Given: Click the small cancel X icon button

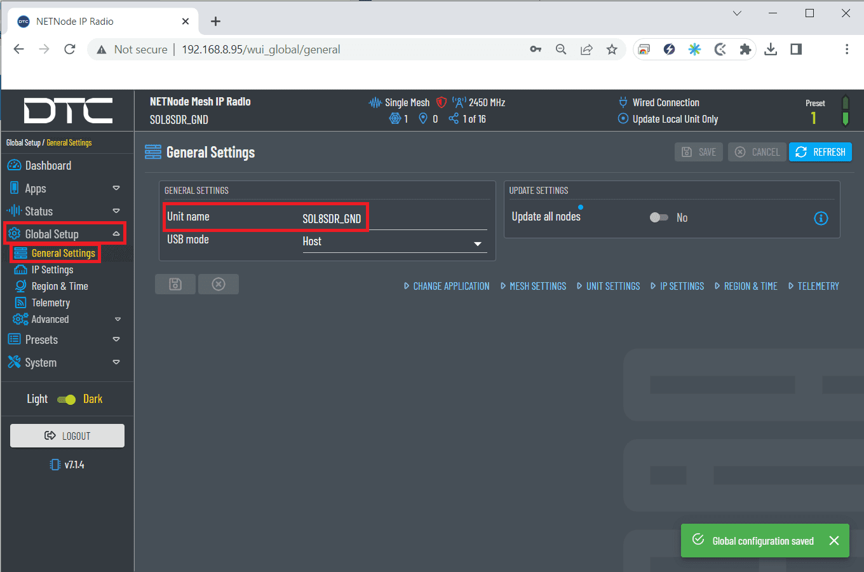Looking at the screenshot, I should point(219,284).
